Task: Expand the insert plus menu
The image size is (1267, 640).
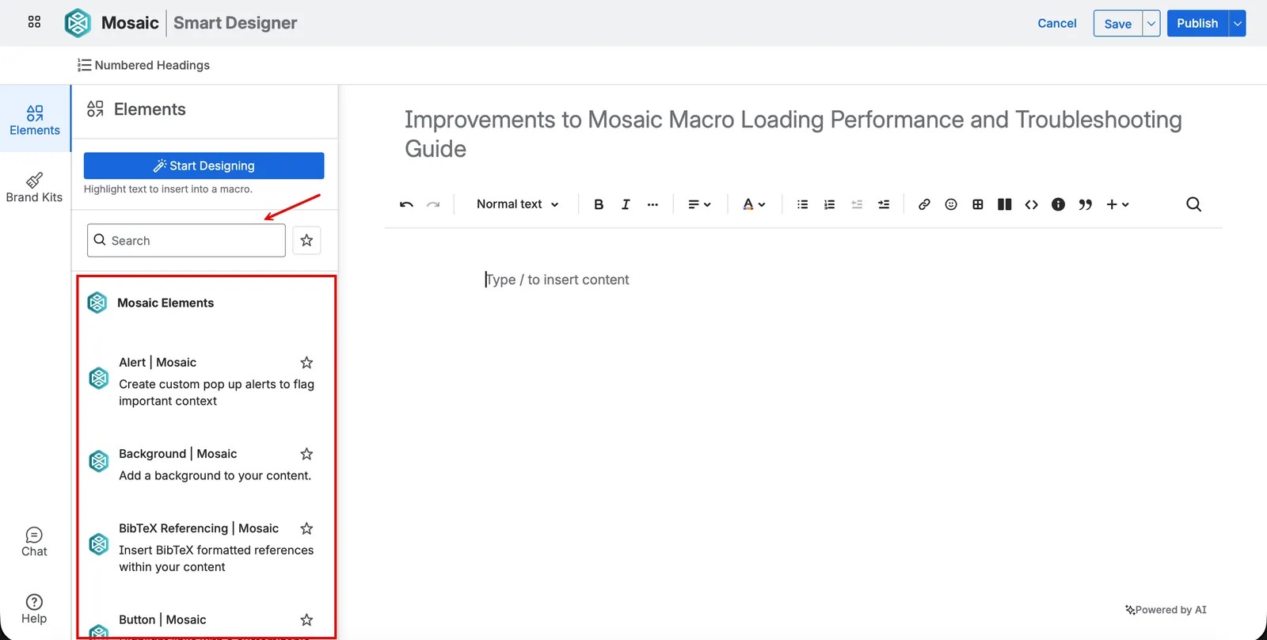Action: 1117,204
